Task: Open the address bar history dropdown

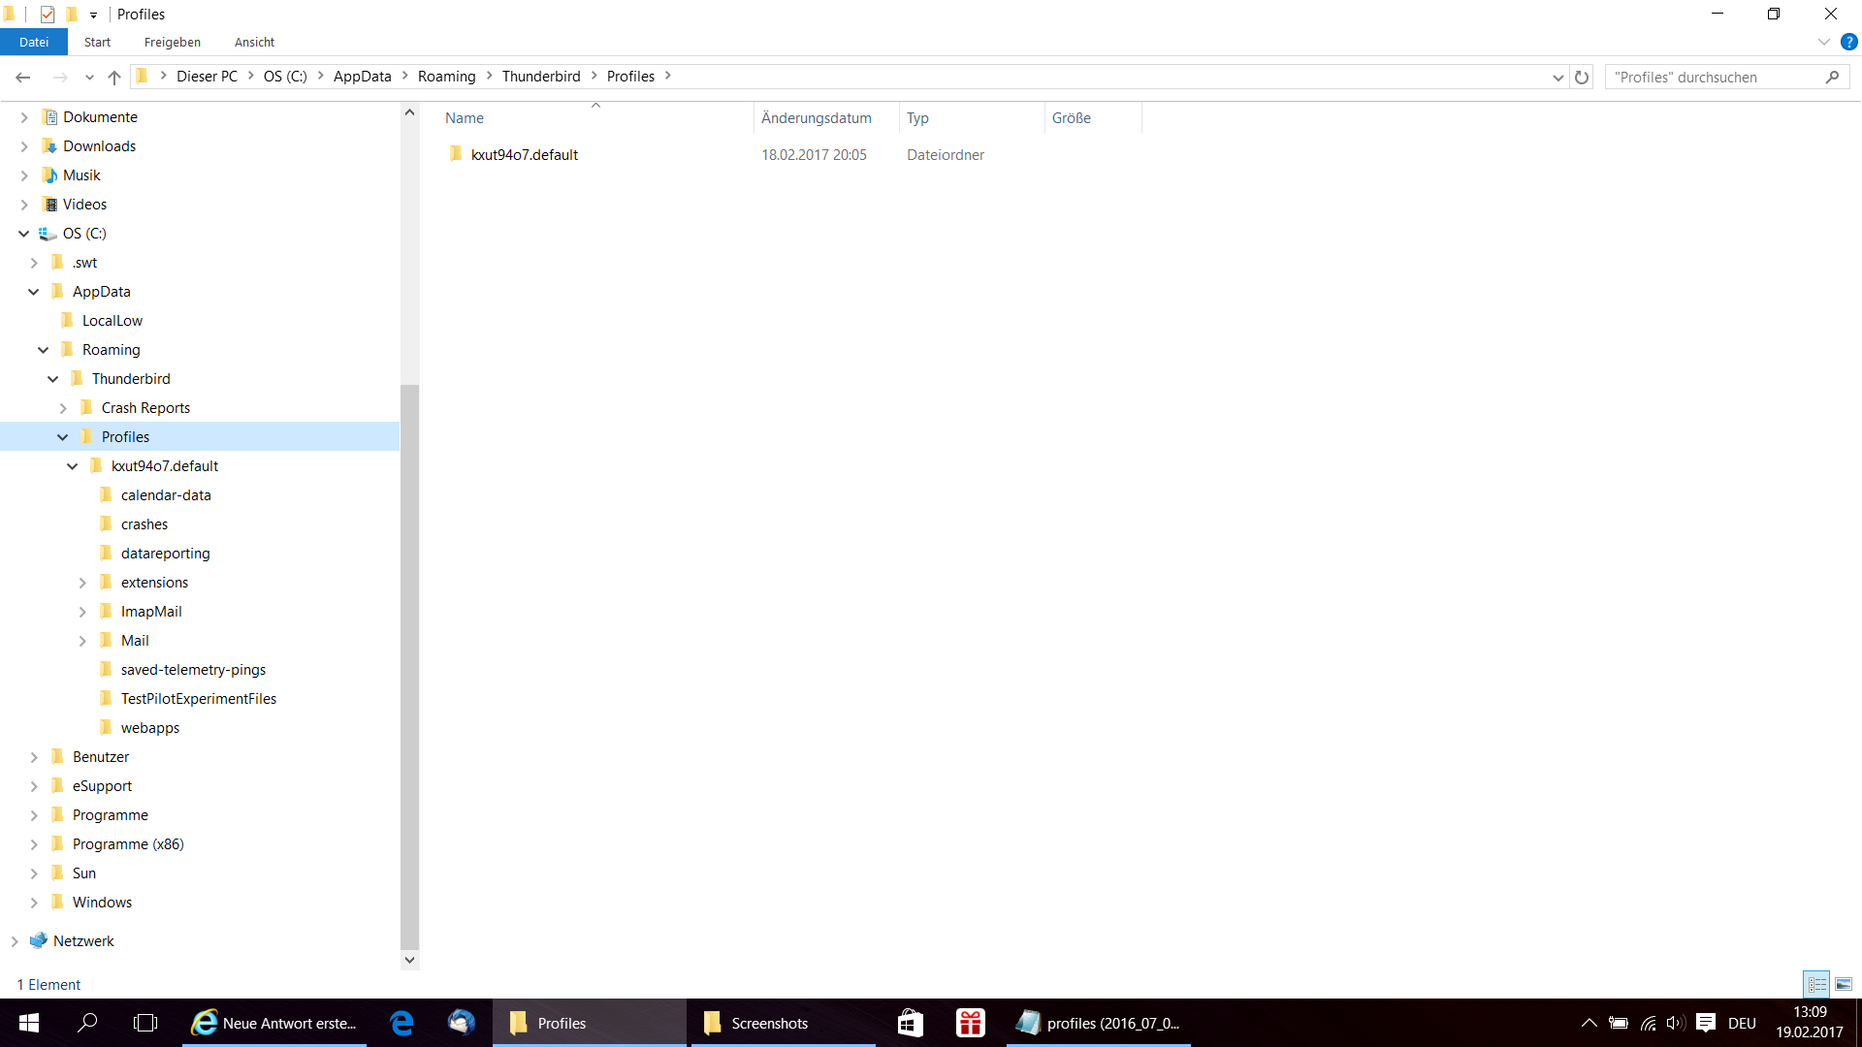Action: tap(1557, 78)
